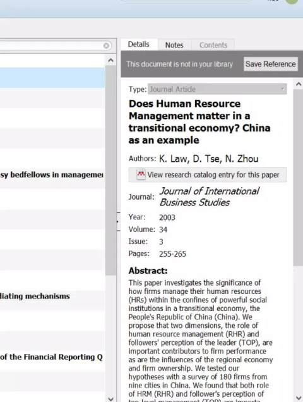
Task: Open the Type Journal Article dropdown
Action: point(217,89)
